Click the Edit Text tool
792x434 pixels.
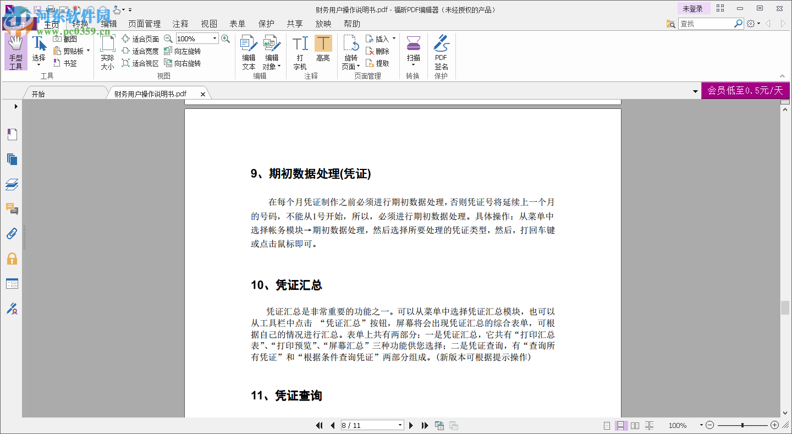tap(248, 52)
